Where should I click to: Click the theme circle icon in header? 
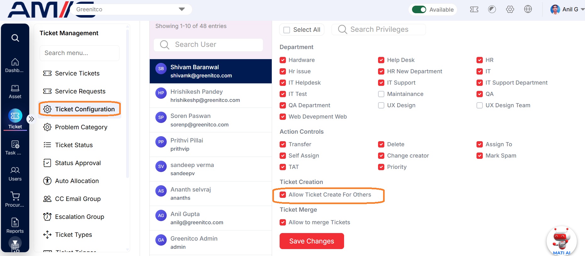[x=492, y=9]
